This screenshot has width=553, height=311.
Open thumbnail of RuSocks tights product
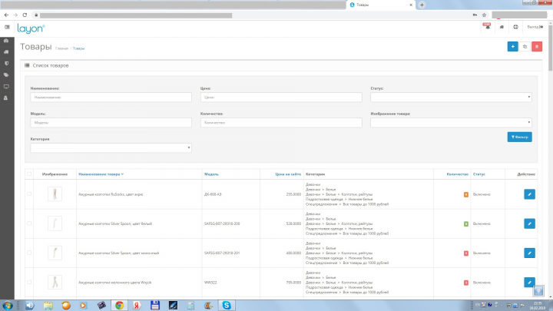(55, 194)
